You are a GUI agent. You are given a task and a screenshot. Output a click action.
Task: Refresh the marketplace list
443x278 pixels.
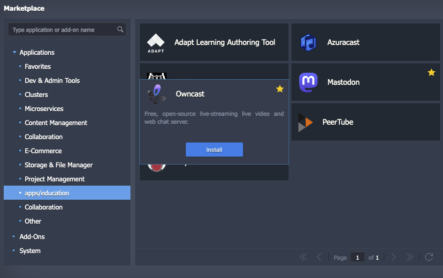click(429, 257)
